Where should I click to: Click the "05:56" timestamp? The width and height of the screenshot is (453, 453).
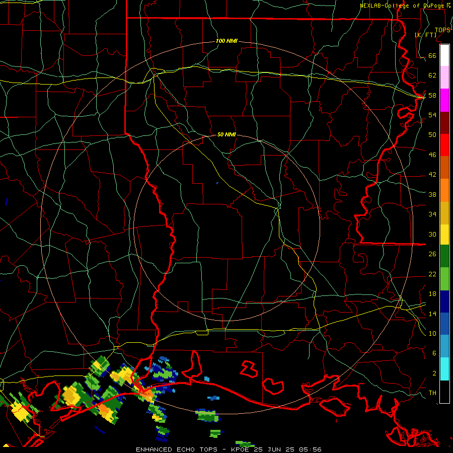click(310, 449)
